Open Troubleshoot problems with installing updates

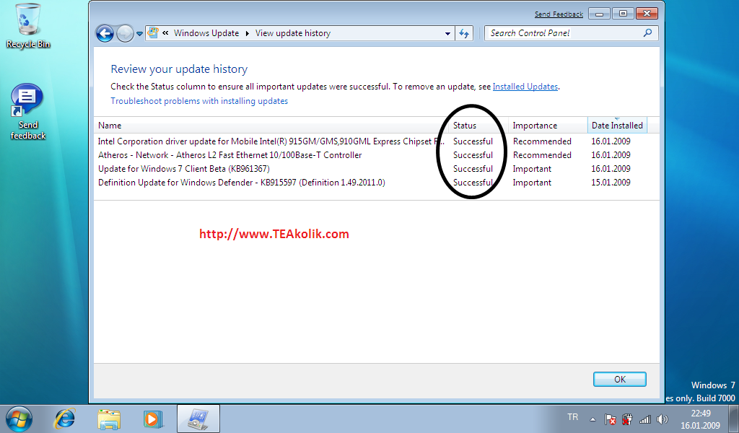click(x=199, y=101)
